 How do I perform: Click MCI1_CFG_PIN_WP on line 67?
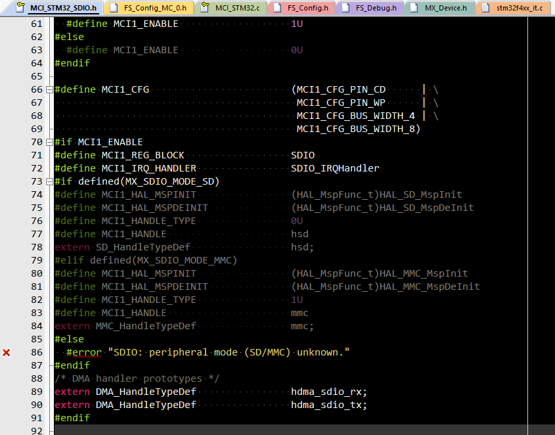click(x=341, y=103)
